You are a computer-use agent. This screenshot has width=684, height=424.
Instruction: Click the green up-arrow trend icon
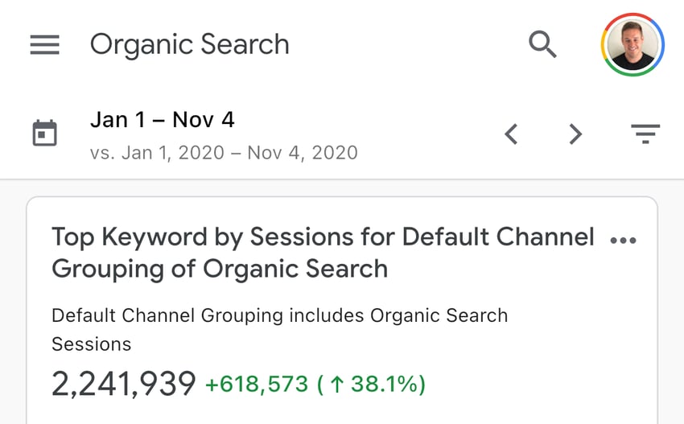(x=336, y=385)
